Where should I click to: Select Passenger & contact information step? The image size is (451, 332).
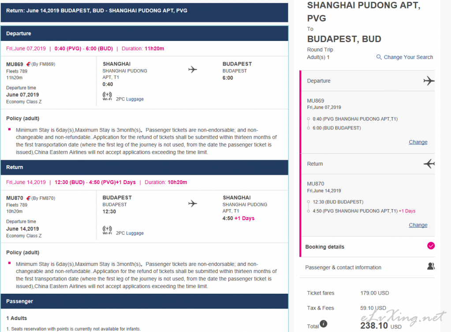tap(367, 267)
